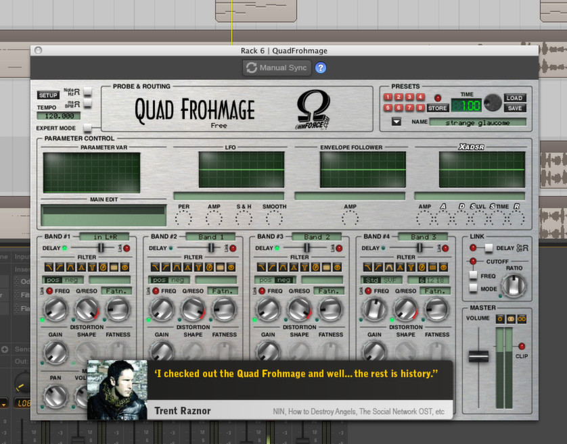Toggle the Link MODE switch

(474, 288)
